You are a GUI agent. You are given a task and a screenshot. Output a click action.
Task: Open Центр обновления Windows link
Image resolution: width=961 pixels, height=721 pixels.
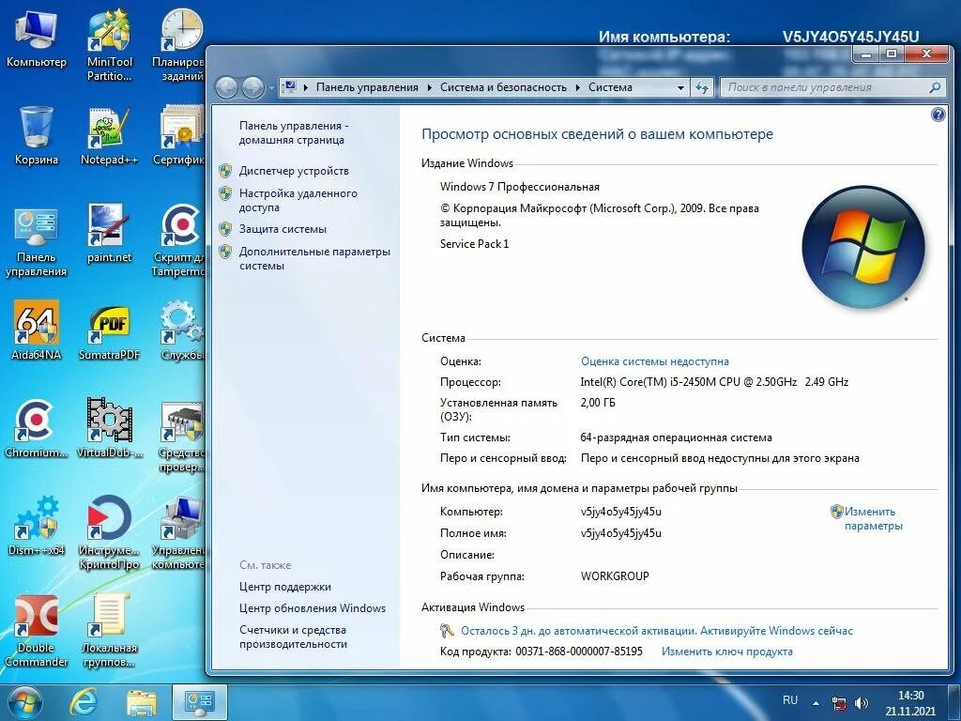coord(313,608)
